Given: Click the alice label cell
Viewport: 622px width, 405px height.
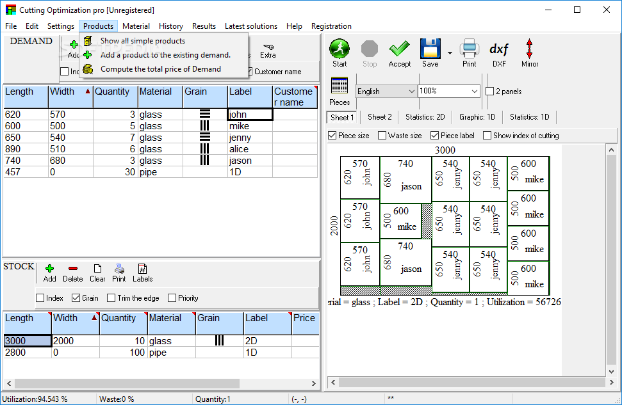Looking at the screenshot, I should [x=250, y=149].
